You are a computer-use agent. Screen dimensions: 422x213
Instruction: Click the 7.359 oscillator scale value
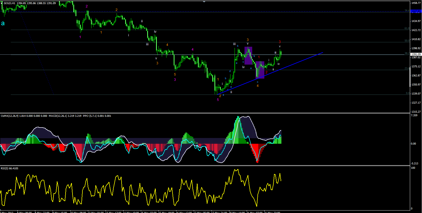tap(414, 115)
